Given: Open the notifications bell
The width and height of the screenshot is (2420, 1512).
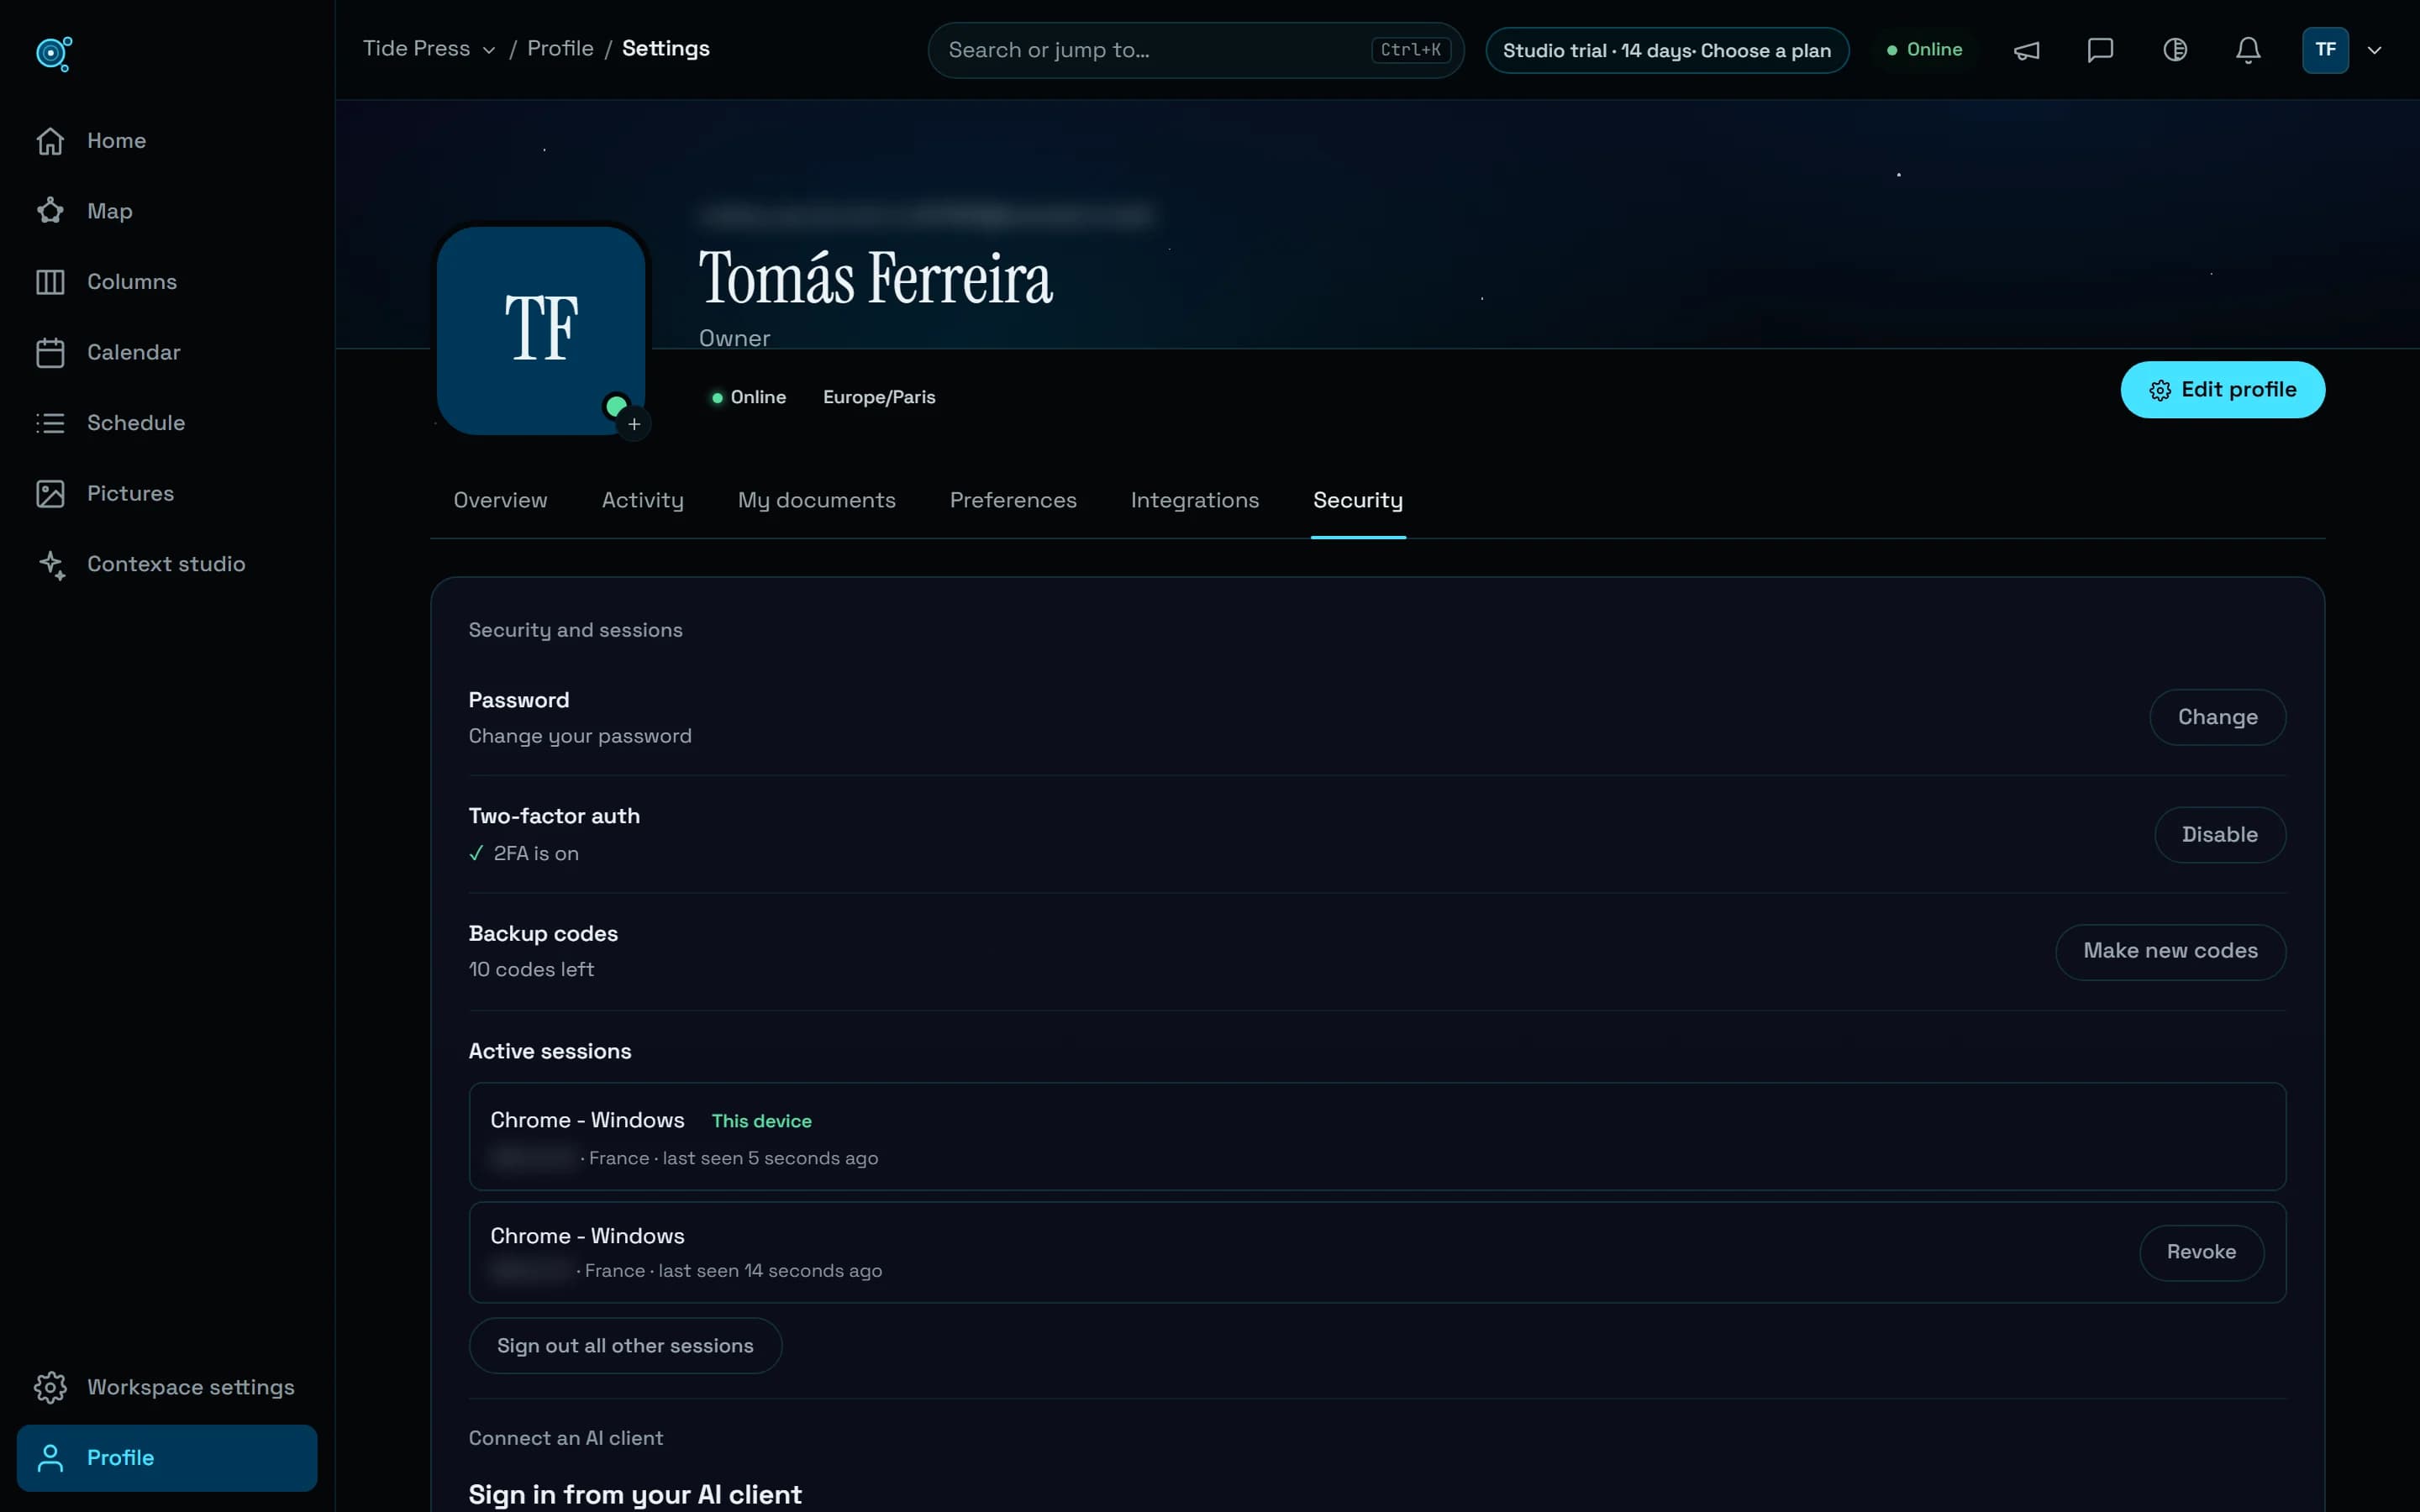Looking at the screenshot, I should pos(2248,50).
